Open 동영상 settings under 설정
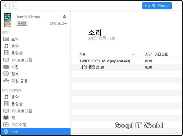Screen dimensions: 183x136 [17, 53]
